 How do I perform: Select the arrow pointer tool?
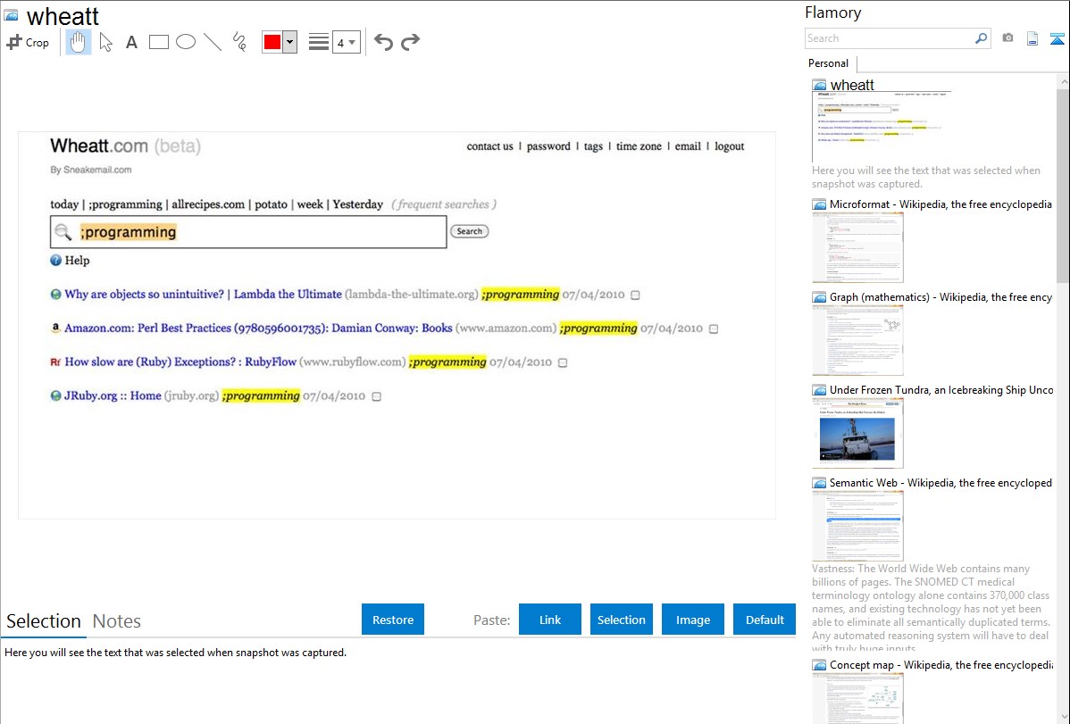tap(105, 42)
